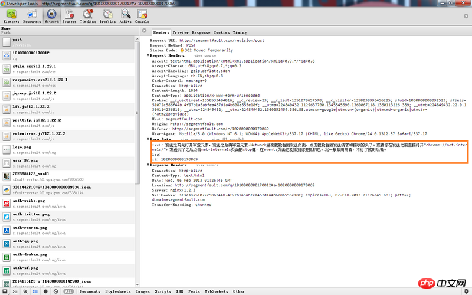Open the Elements panel
472x295 pixels.
click(x=11, y=17)
